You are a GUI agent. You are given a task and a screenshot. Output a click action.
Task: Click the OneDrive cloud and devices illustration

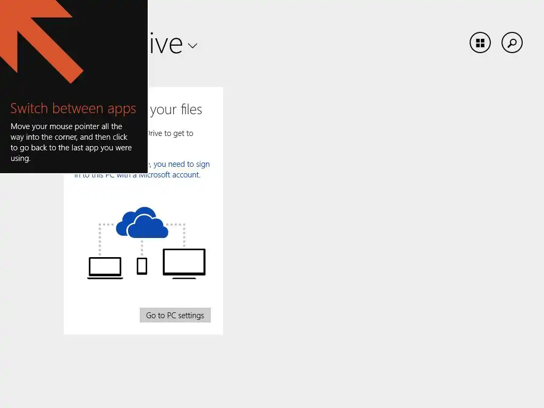(147, 243)
